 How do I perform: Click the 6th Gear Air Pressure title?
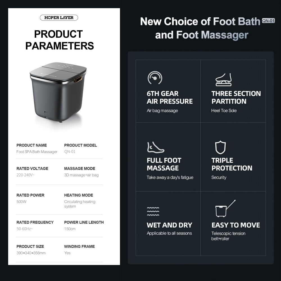[x=170, y=98]
